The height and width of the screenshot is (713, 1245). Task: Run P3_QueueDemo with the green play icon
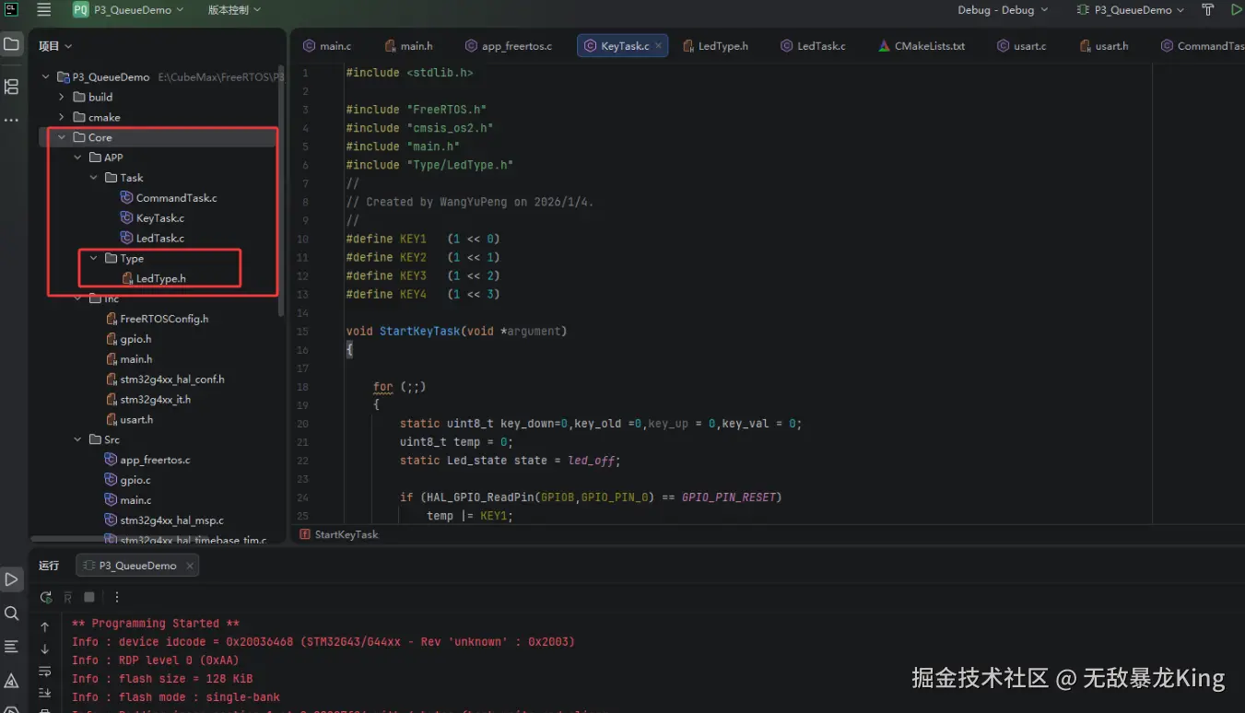1237,10
